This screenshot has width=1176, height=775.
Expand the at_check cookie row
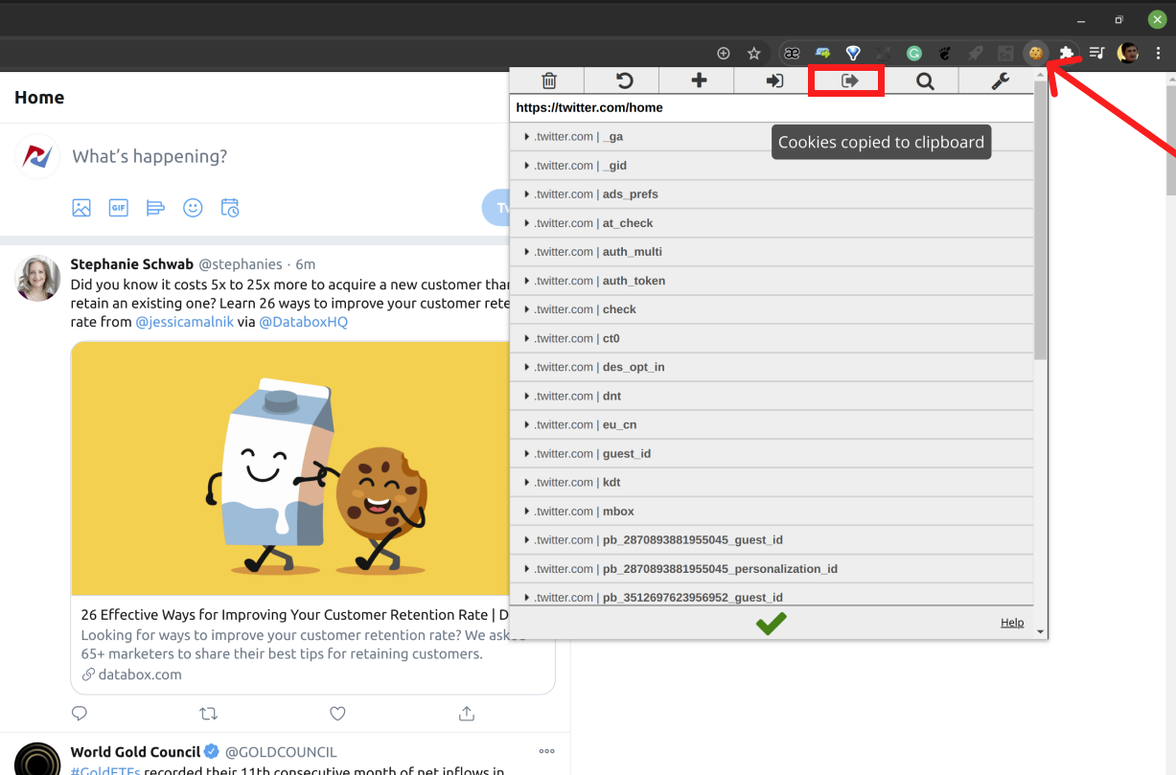[x=772, y=223]
